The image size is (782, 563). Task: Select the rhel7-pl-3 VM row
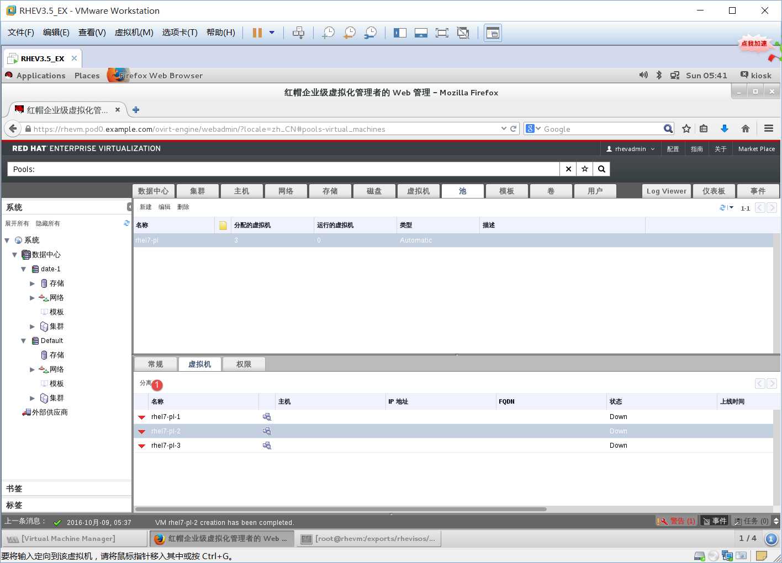[x=453, y=446]
